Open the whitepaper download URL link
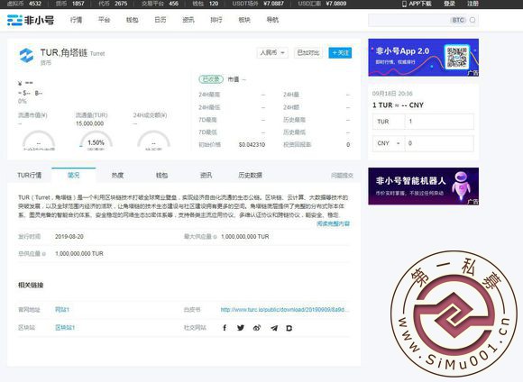Screen dimensions: 523x382 tap(285, 310)
